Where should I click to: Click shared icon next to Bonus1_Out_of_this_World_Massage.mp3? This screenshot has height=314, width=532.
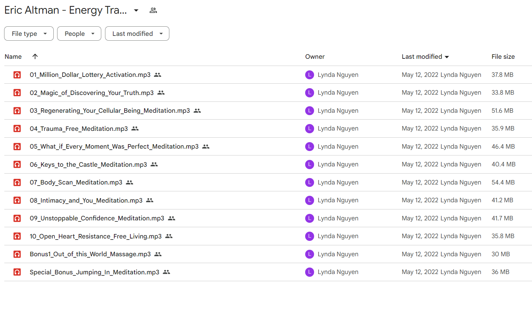(158, 254)
